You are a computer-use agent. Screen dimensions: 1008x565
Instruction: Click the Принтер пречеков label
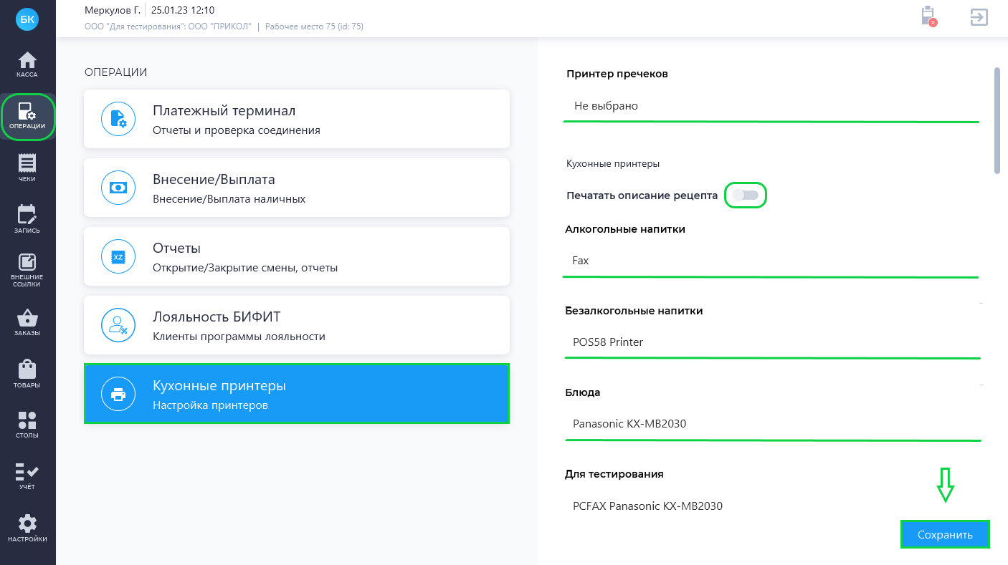[617, 74]
